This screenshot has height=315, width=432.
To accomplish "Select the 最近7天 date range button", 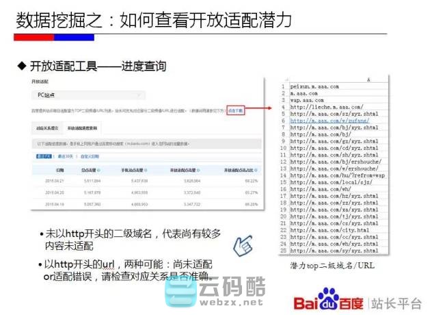I will (x=44, y=156).
